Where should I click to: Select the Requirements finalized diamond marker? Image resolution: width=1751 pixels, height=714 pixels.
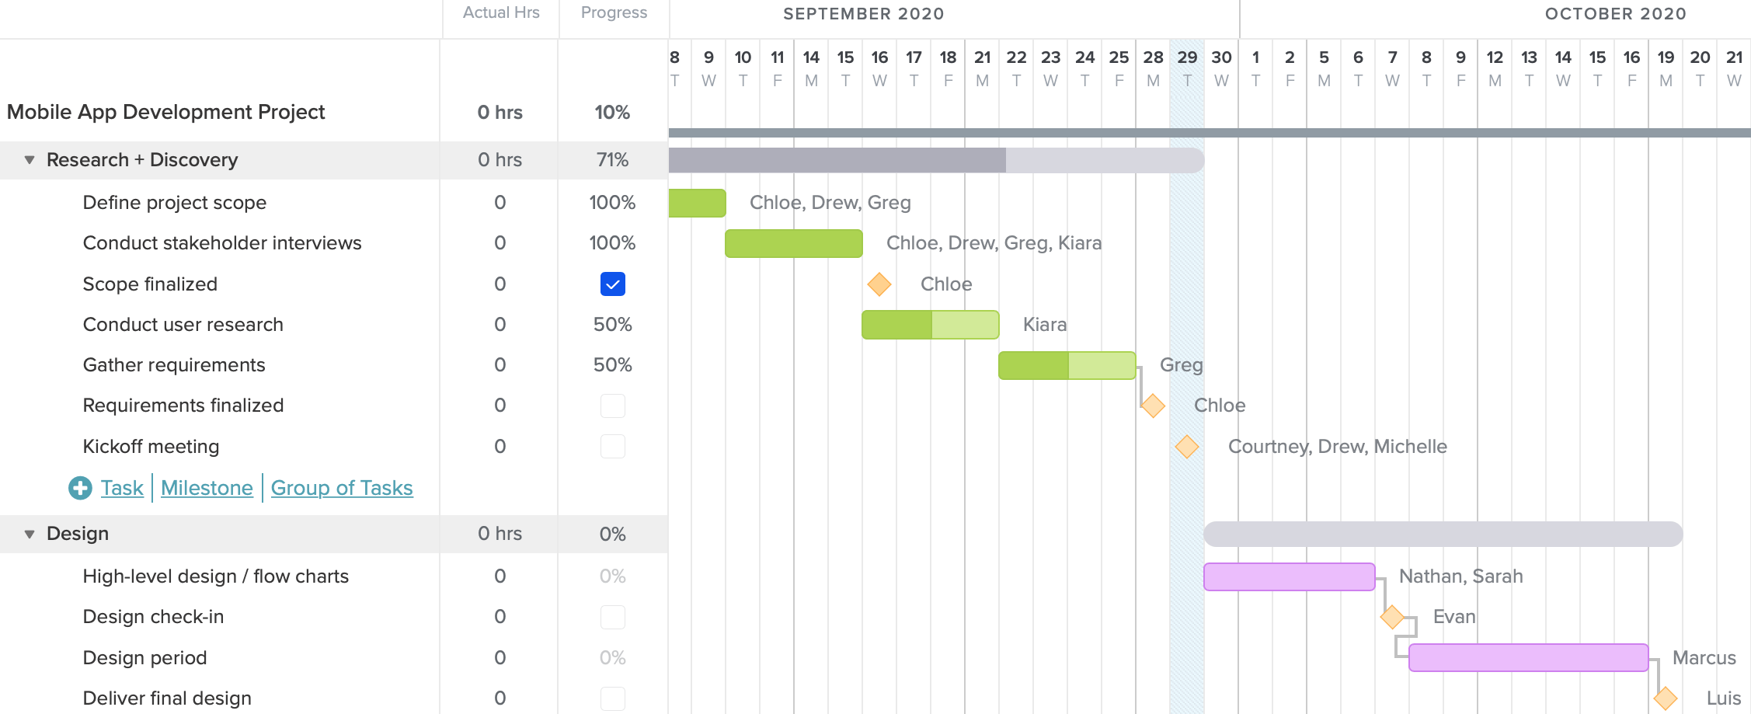pyautogui.click(x=1152, y=405)
